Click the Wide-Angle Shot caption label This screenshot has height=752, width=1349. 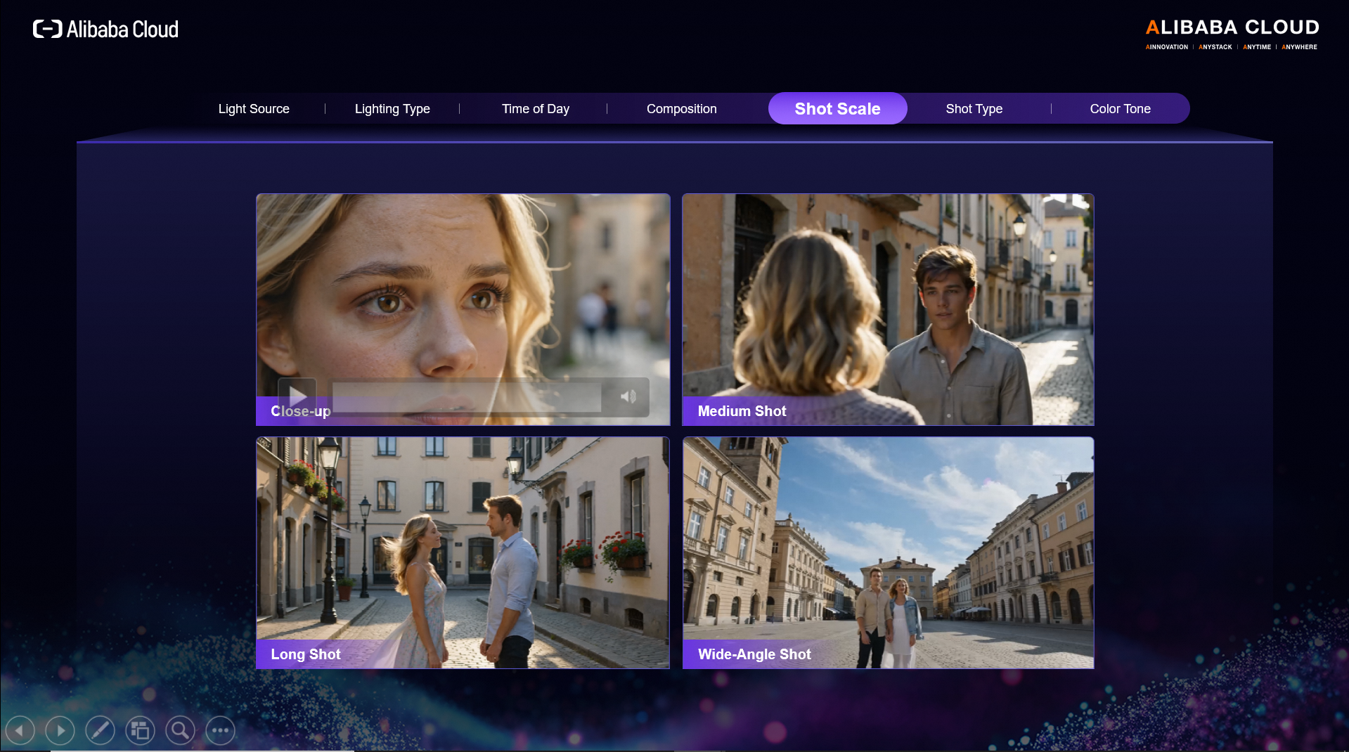pyautogui.click(x=754, y=654)
